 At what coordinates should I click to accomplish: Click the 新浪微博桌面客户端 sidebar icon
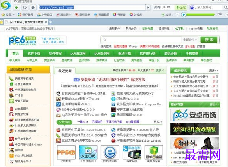coord(11,120)
